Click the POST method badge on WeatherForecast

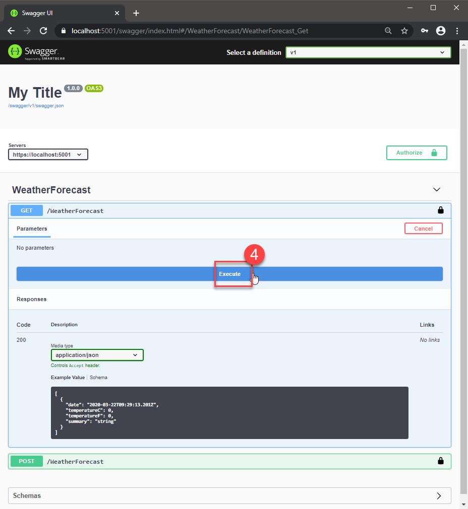[26, 461]
